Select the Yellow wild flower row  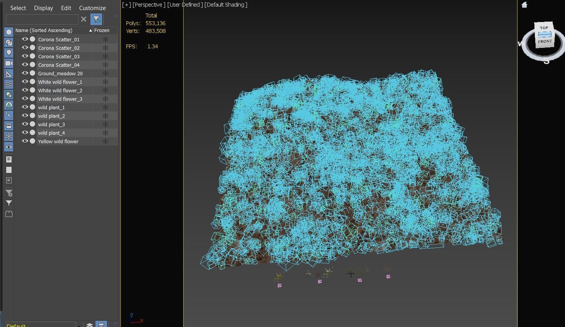[x=66, y=141]
